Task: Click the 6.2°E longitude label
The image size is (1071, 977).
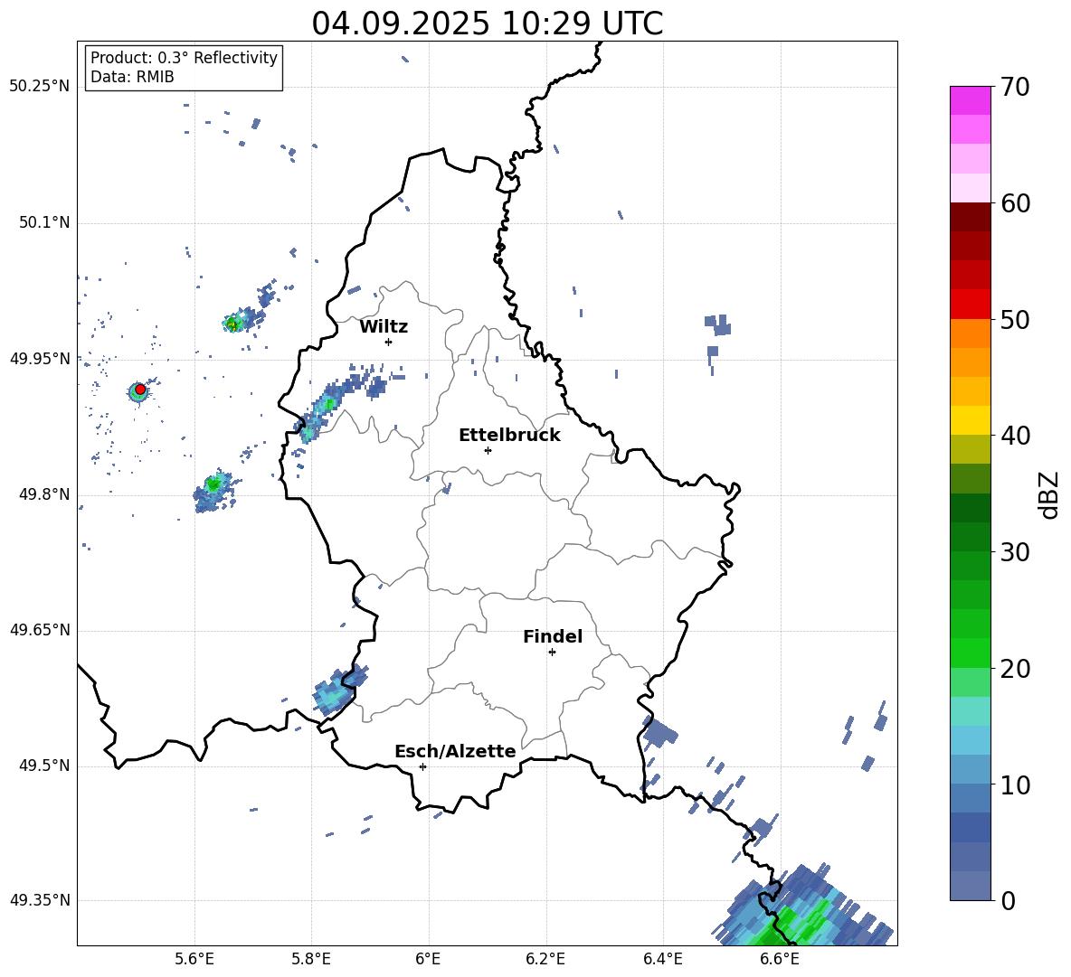Action: 545,959
